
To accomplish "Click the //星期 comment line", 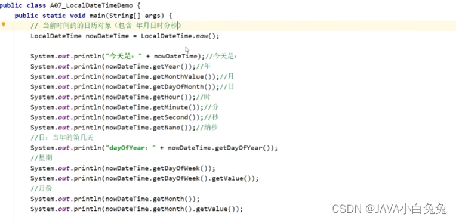I will click(x=41, y=158).
